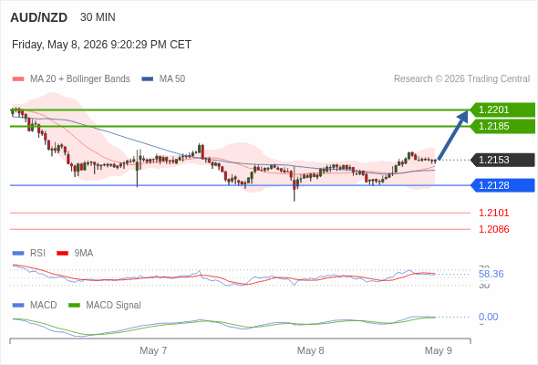Viewport: 538px width, 365px height.
Task: Click the May 9 time axis label
Action: pos(439,350)
